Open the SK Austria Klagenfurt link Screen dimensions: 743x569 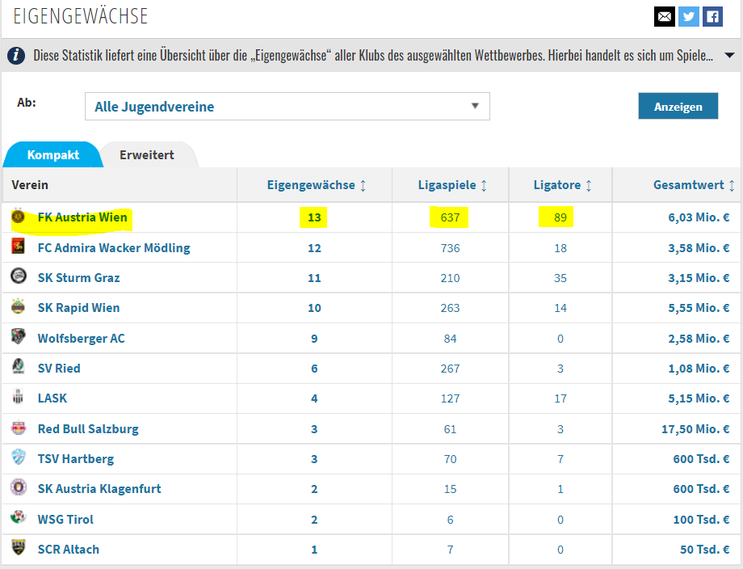[99, 489]
